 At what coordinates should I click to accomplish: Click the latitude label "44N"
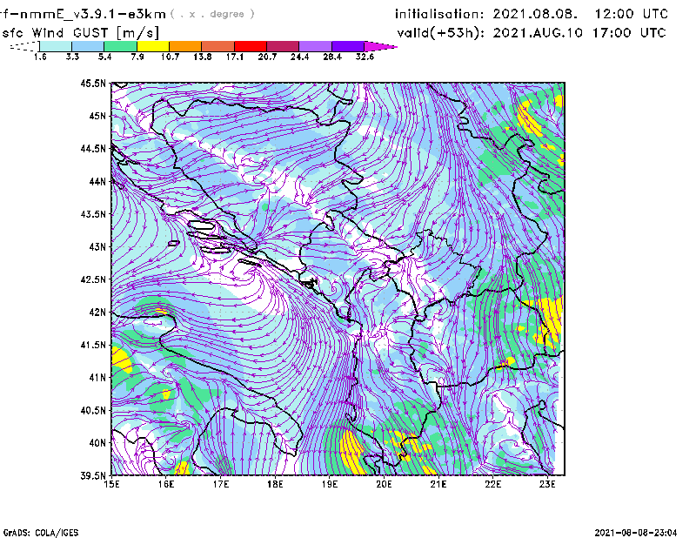[x=97, y=181]
